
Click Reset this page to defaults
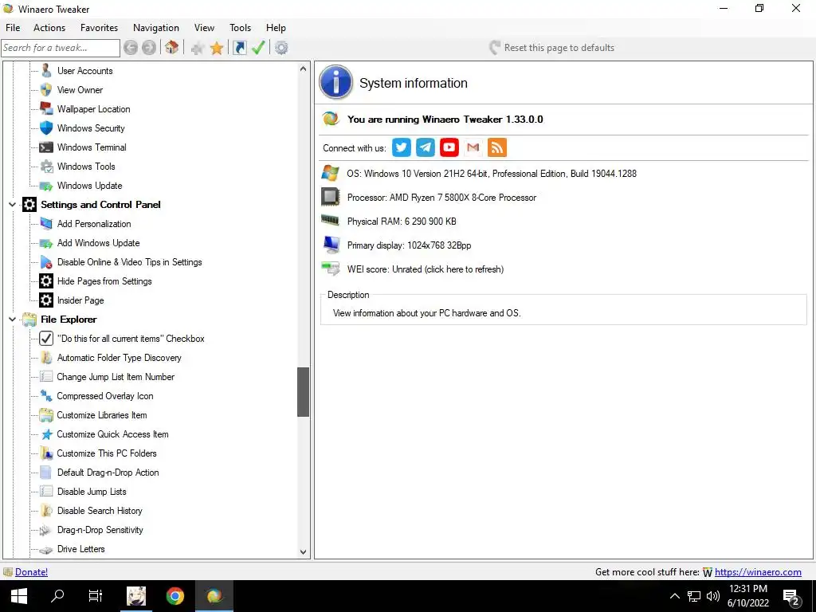pos(552,47)
